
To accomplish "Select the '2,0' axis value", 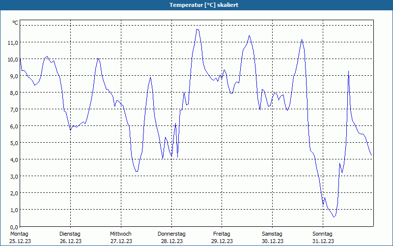I will [14, 193].
